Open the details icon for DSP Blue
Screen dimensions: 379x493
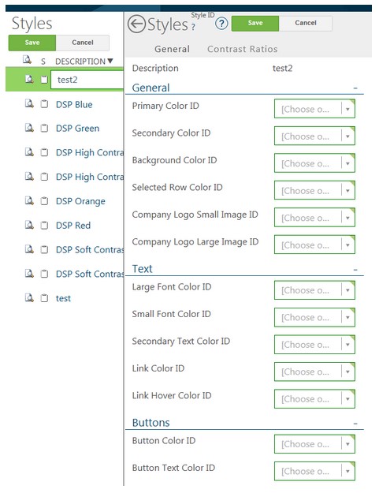pyautogui.click(x=29, y=103)
